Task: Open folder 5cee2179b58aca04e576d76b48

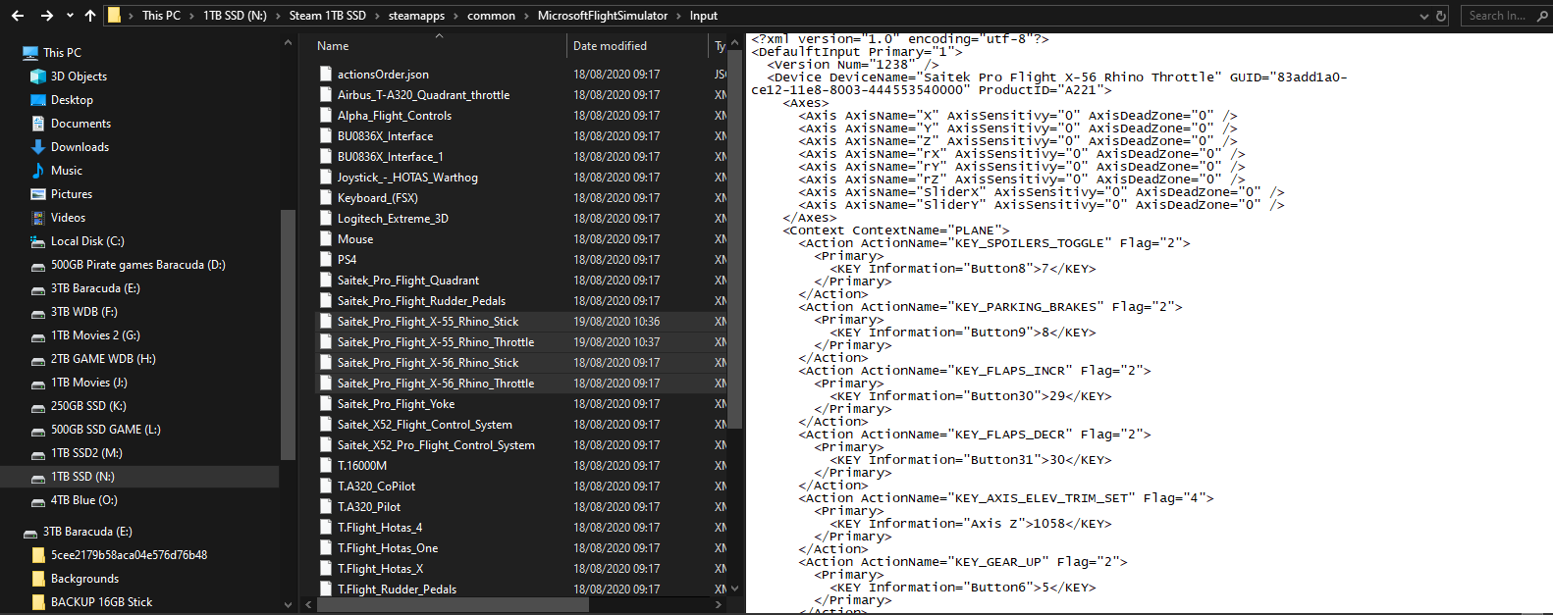Action: coord(129,555)
